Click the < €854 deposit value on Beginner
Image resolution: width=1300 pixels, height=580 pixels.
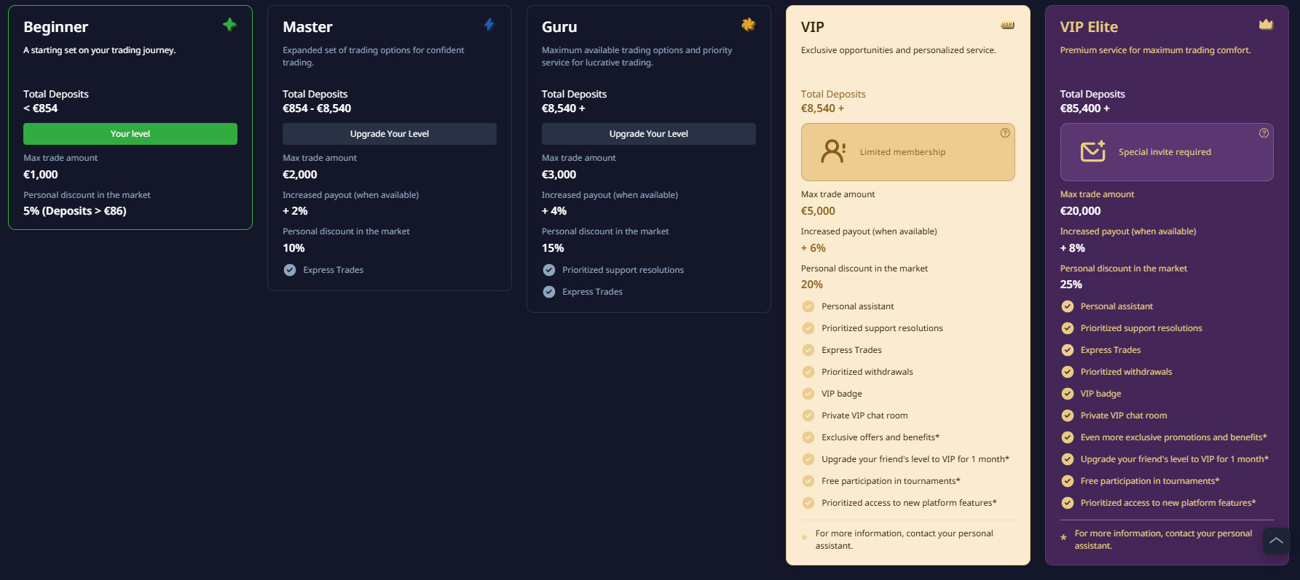coord(41,108)
